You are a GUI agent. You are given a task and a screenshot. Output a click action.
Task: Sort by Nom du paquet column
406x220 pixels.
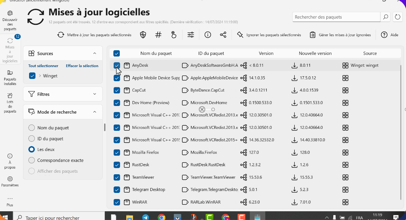pyautogui.click(x=156, y=53)
